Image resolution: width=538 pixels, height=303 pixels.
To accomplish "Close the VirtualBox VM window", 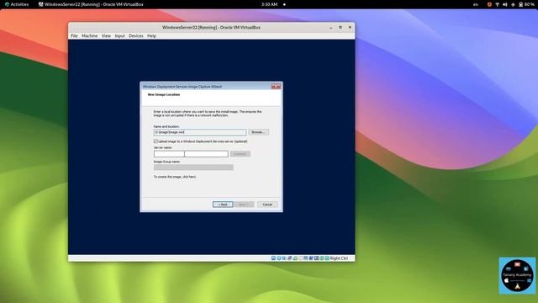I will click(350, 28).
